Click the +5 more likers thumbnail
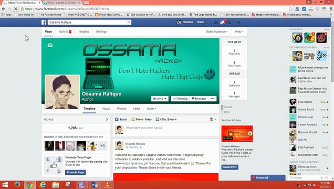 [x=102, y=146]
